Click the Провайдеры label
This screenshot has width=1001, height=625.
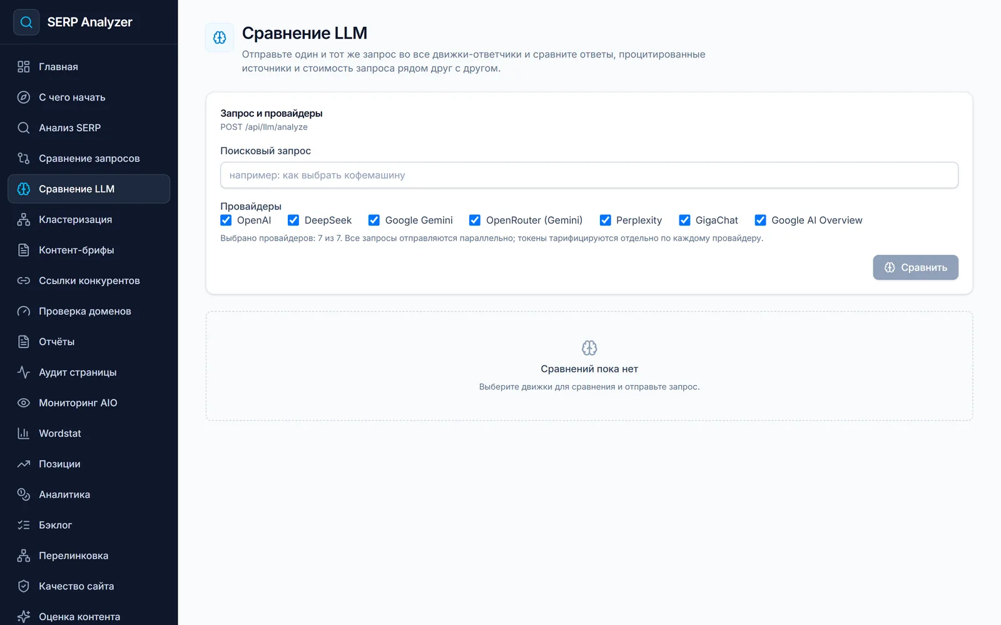[x=251, y=206]
